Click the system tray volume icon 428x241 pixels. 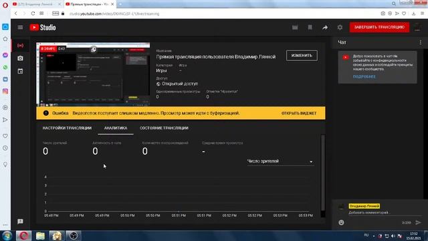tap(393, 236)
